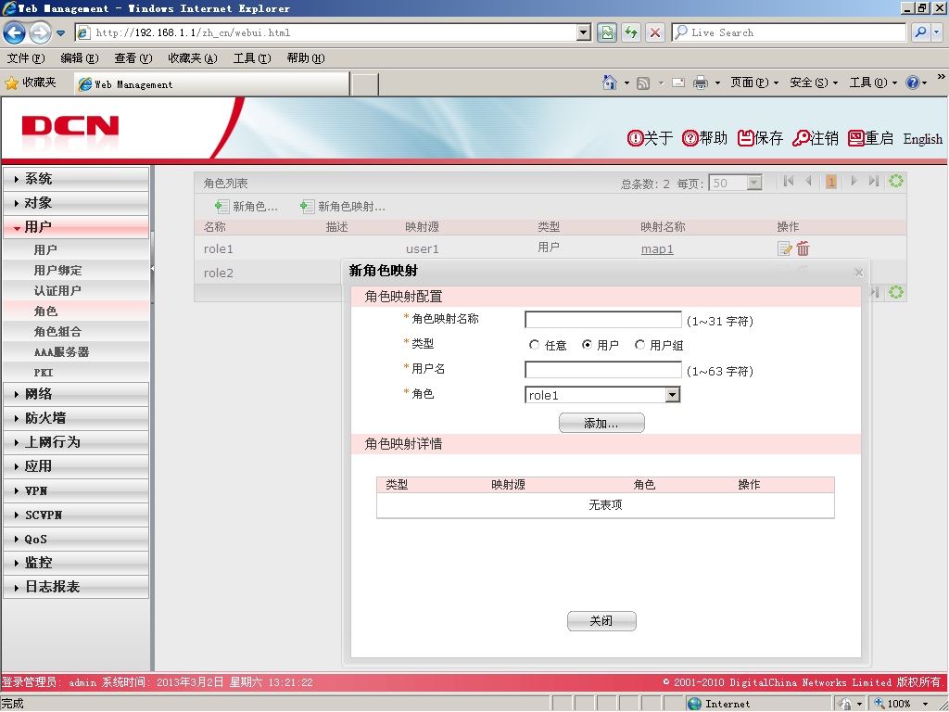Click the 注销 (Logout) key icon
Screen dimensions: 949x712
(x=801, y=139)
